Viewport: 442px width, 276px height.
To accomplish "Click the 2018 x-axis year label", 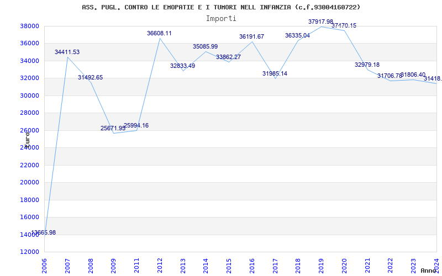I will (298, 266).
